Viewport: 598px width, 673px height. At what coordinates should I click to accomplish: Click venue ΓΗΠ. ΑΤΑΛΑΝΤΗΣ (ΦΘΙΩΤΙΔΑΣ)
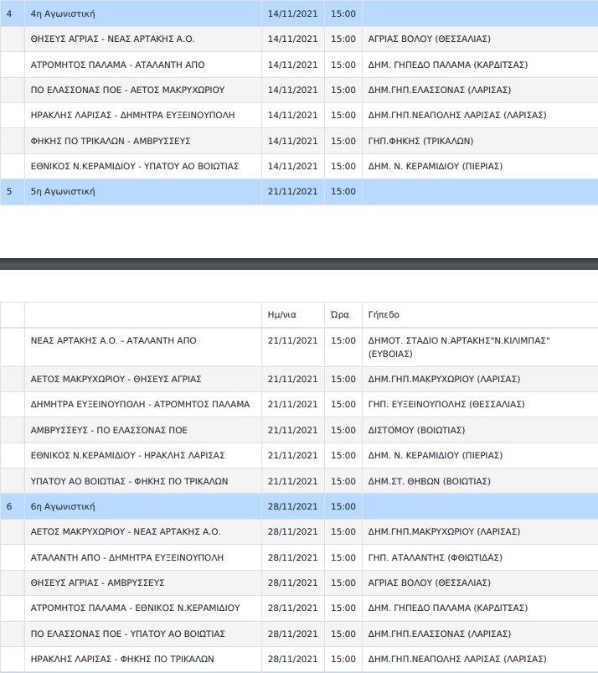(435, 557)
